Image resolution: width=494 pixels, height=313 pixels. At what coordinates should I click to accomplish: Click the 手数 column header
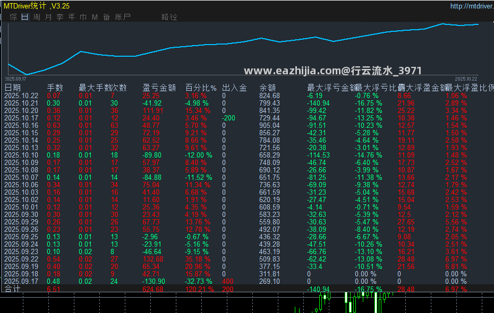click(55, 88)
